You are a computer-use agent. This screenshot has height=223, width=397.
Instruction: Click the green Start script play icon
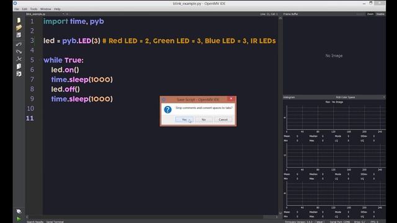click(19, 219)
